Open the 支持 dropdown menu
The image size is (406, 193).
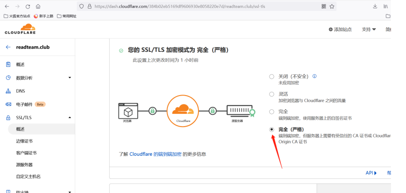pos(368,29)
